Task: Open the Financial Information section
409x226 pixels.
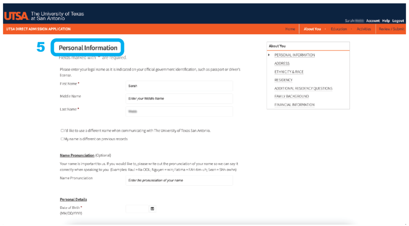Action: pos(294,105)
